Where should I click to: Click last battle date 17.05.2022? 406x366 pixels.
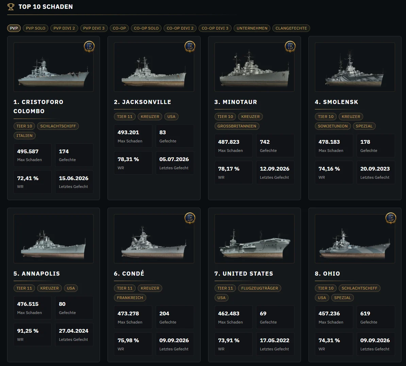coord(274,341)
